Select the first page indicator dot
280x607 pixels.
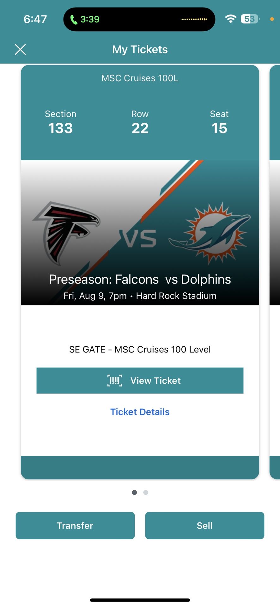coord(134,492)
